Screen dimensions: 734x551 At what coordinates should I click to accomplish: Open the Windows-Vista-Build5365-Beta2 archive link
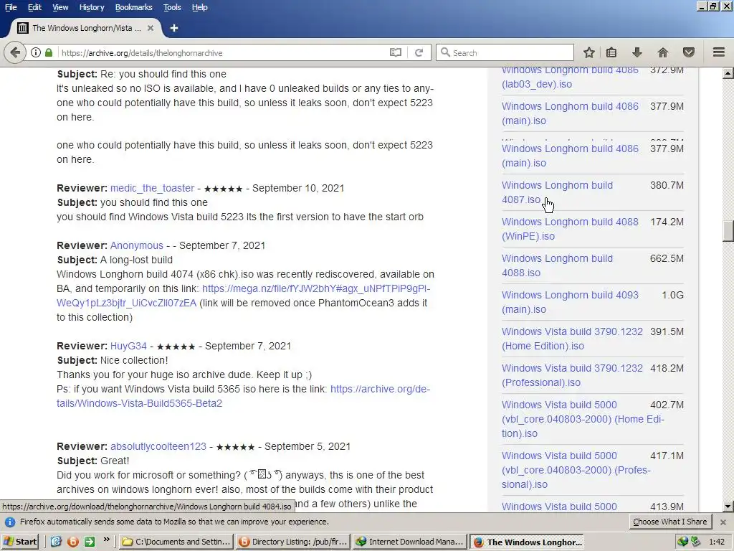tap(244, 396)
